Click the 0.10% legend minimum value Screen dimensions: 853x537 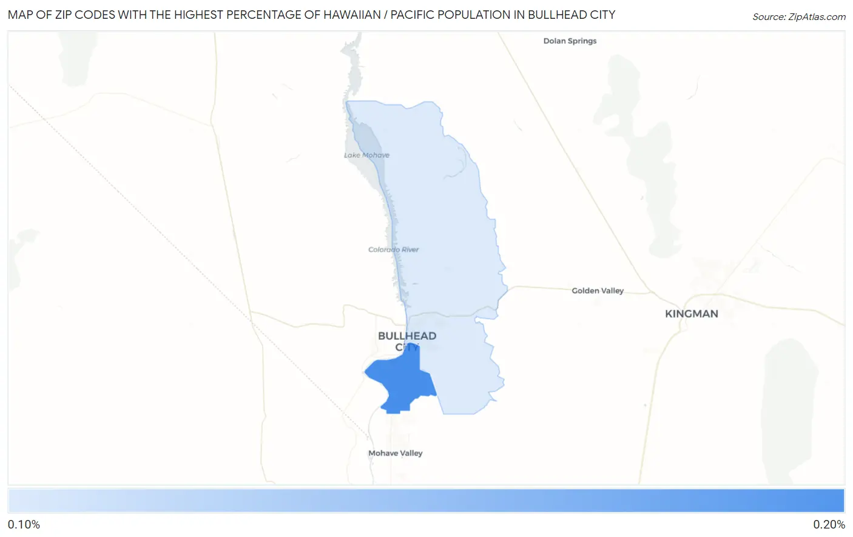click(24, 525)
